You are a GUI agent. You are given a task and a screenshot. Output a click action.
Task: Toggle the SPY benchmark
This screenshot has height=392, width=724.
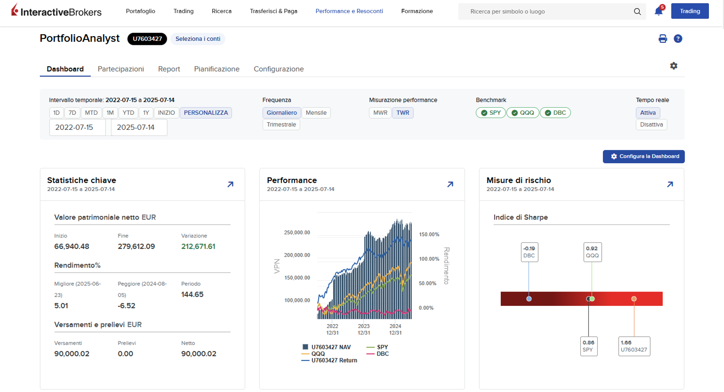click(490, 113)
